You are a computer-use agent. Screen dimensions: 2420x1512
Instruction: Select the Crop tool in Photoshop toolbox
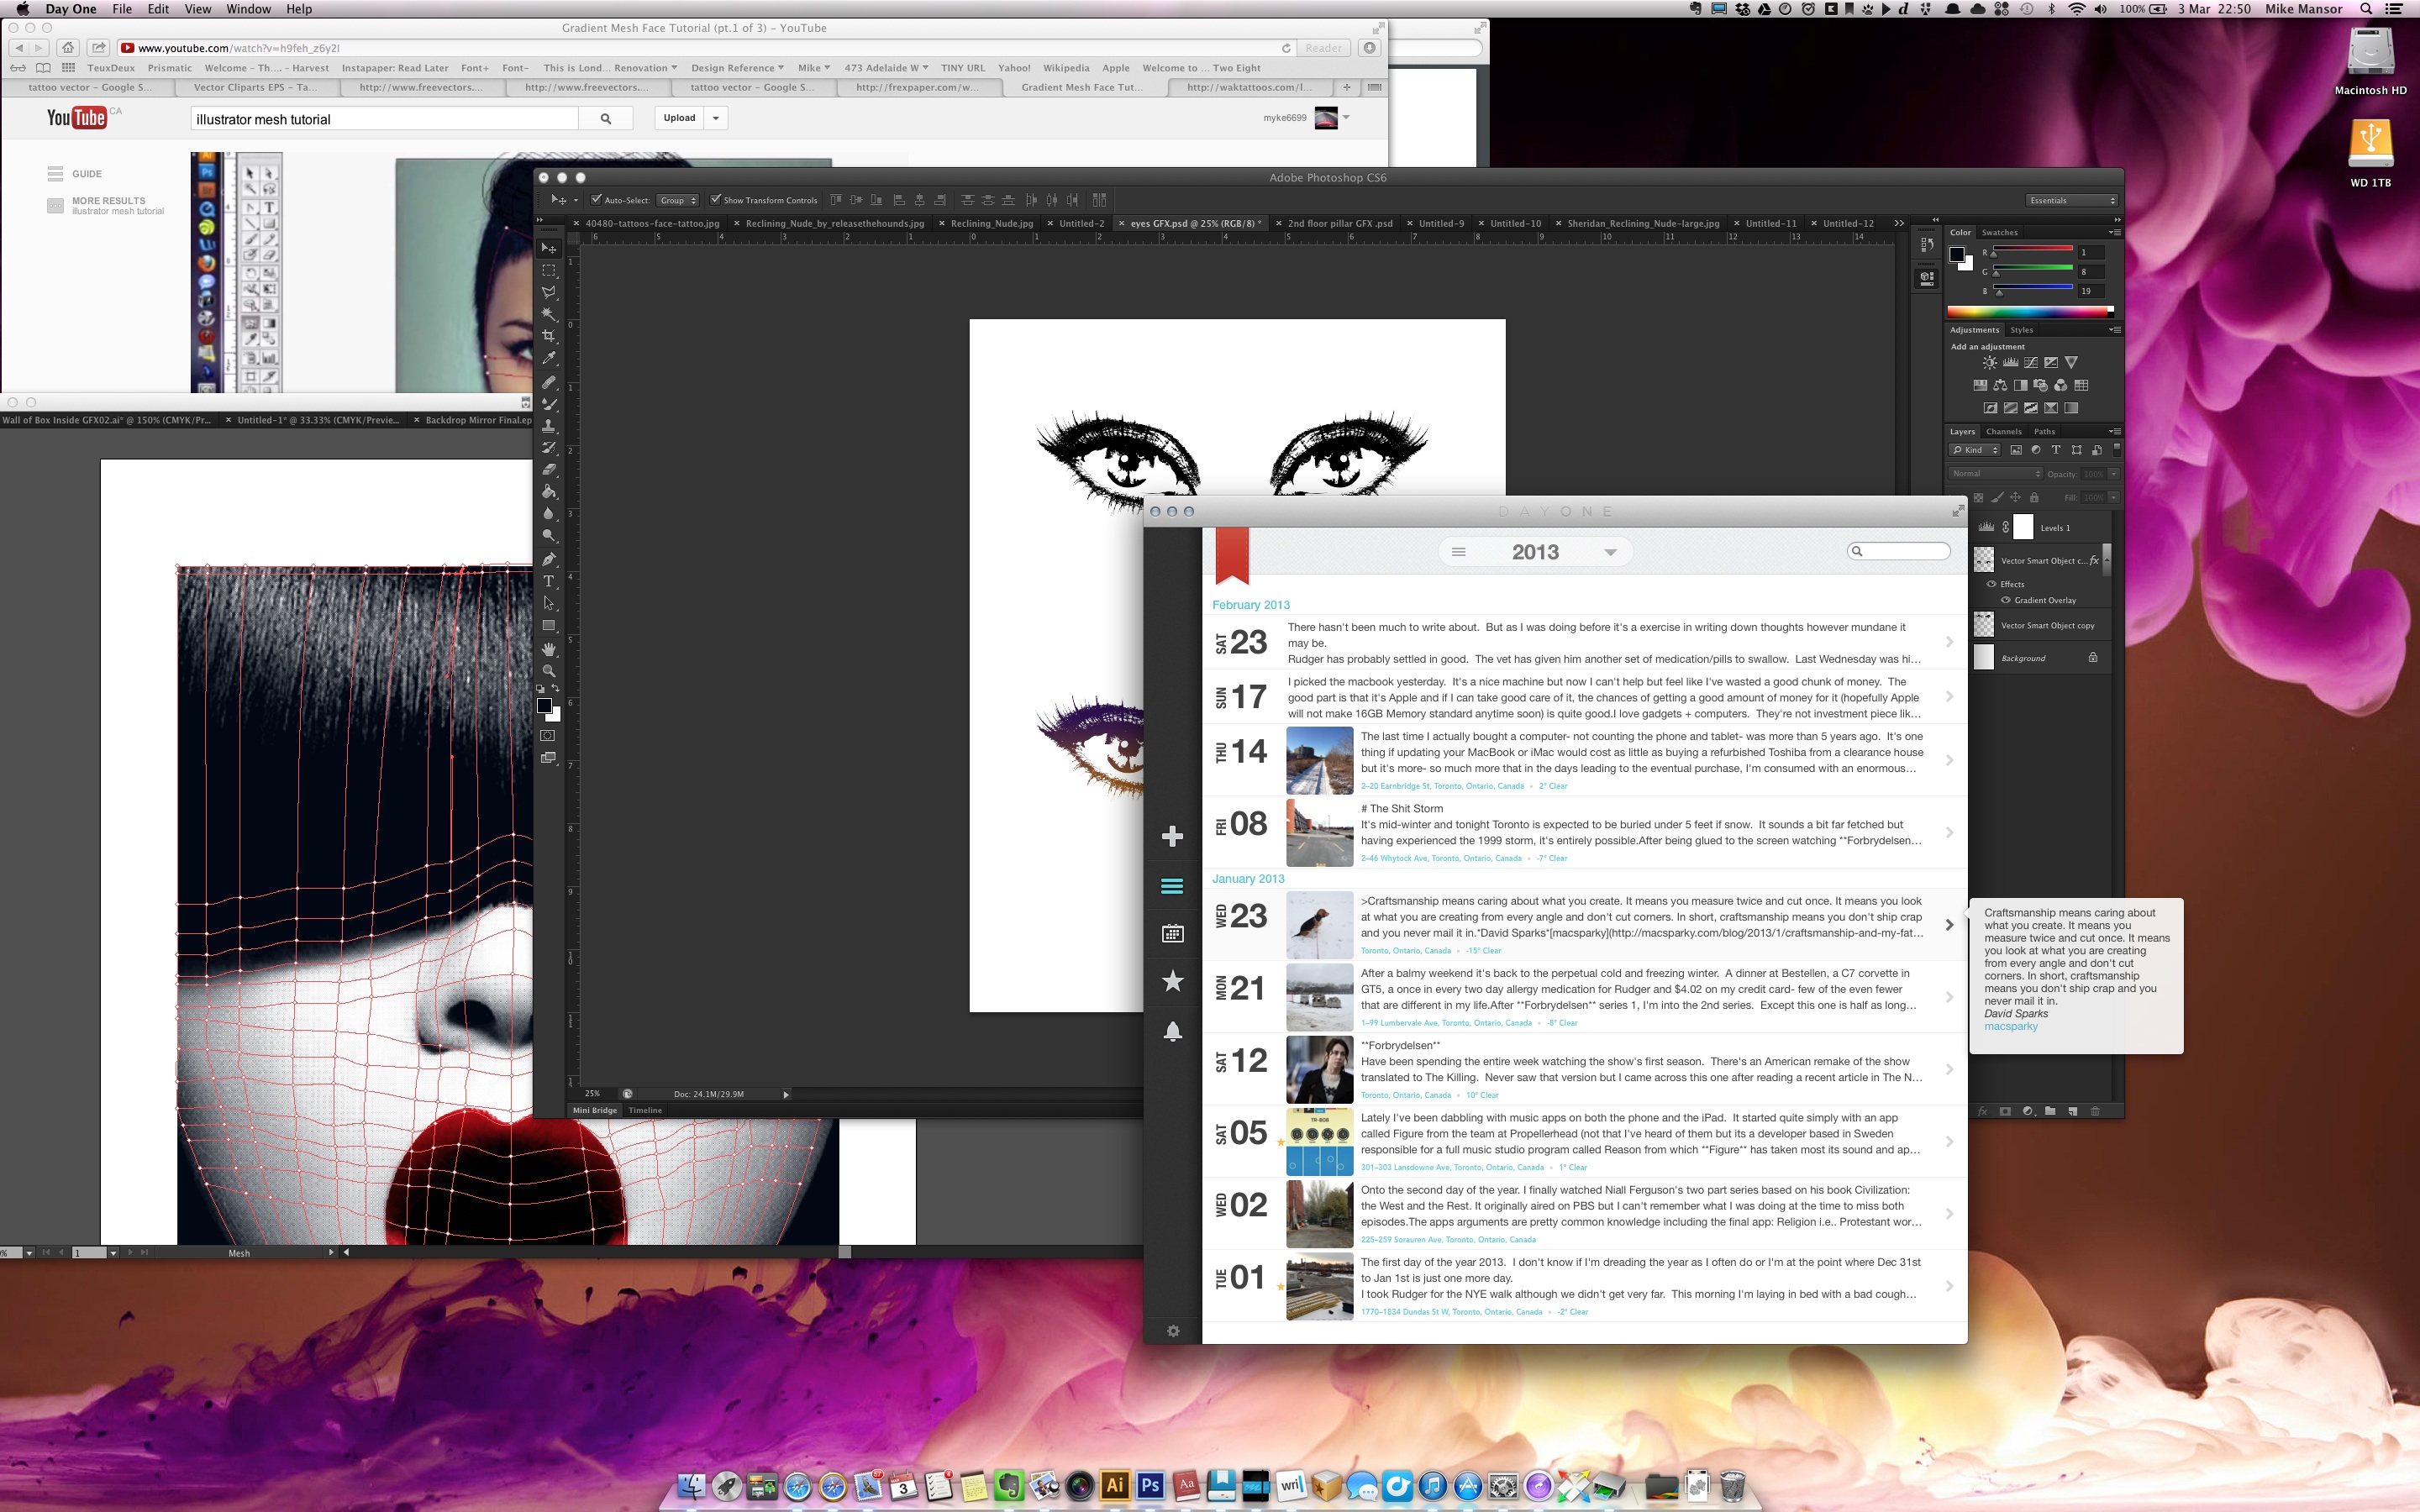pos(548,336)
